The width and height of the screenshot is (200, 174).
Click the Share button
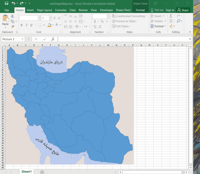183,10
